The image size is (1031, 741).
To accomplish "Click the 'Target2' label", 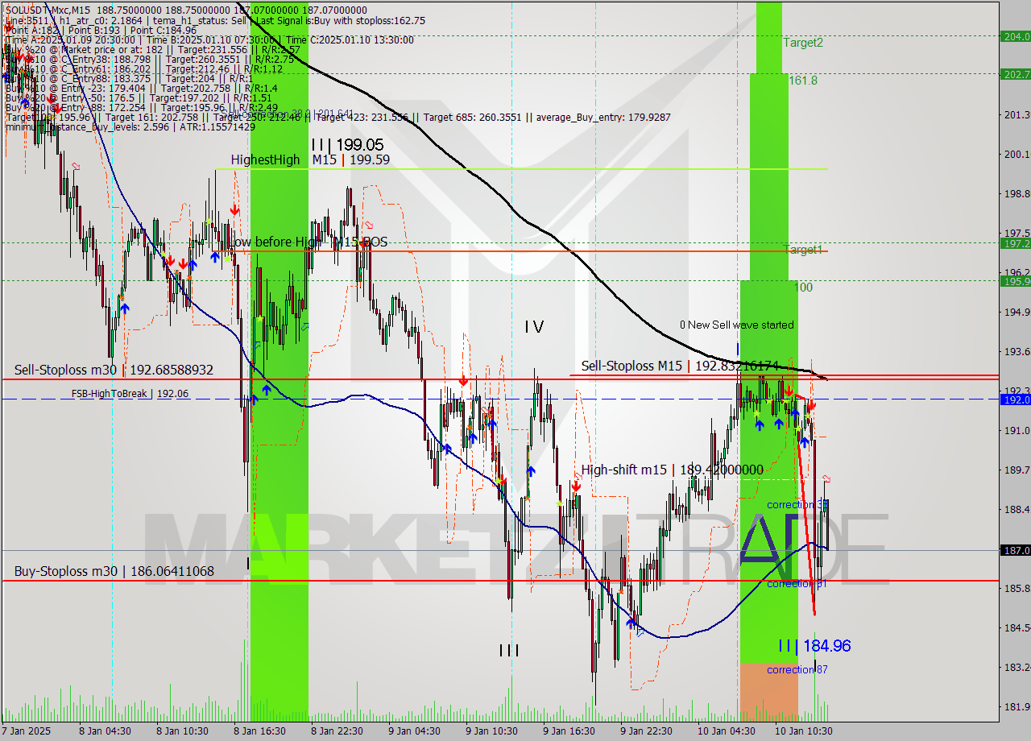I will [x=803, y=43].
